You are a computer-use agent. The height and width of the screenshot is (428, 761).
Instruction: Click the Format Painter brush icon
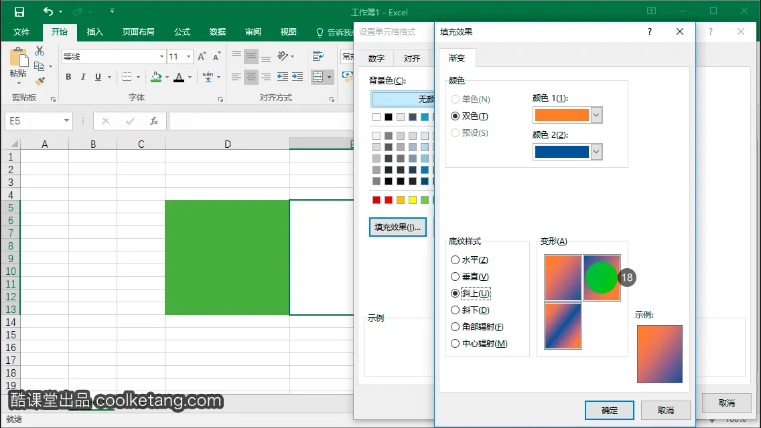(x=40, y=81)
